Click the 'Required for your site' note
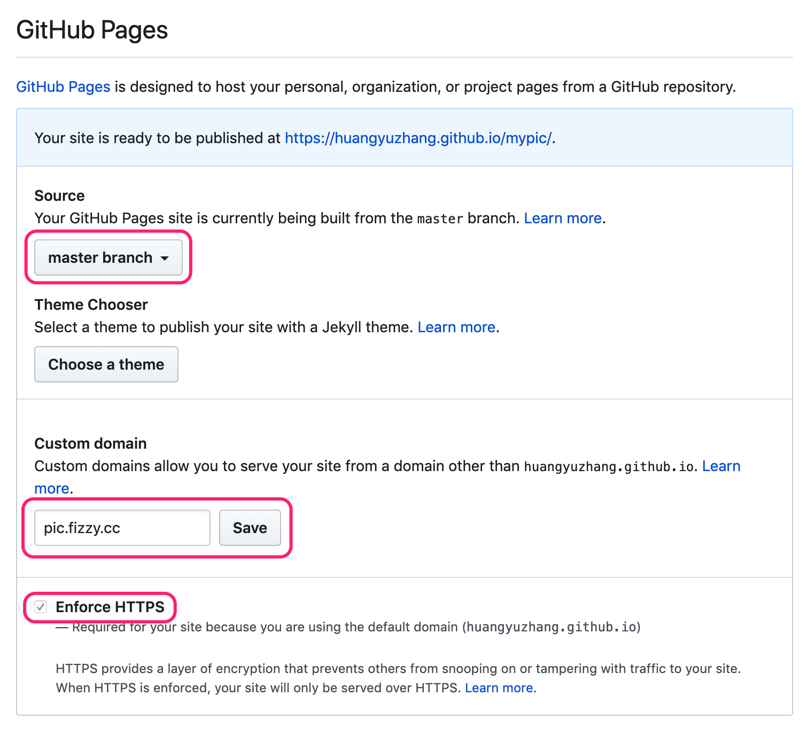 [x=348, y=627]
